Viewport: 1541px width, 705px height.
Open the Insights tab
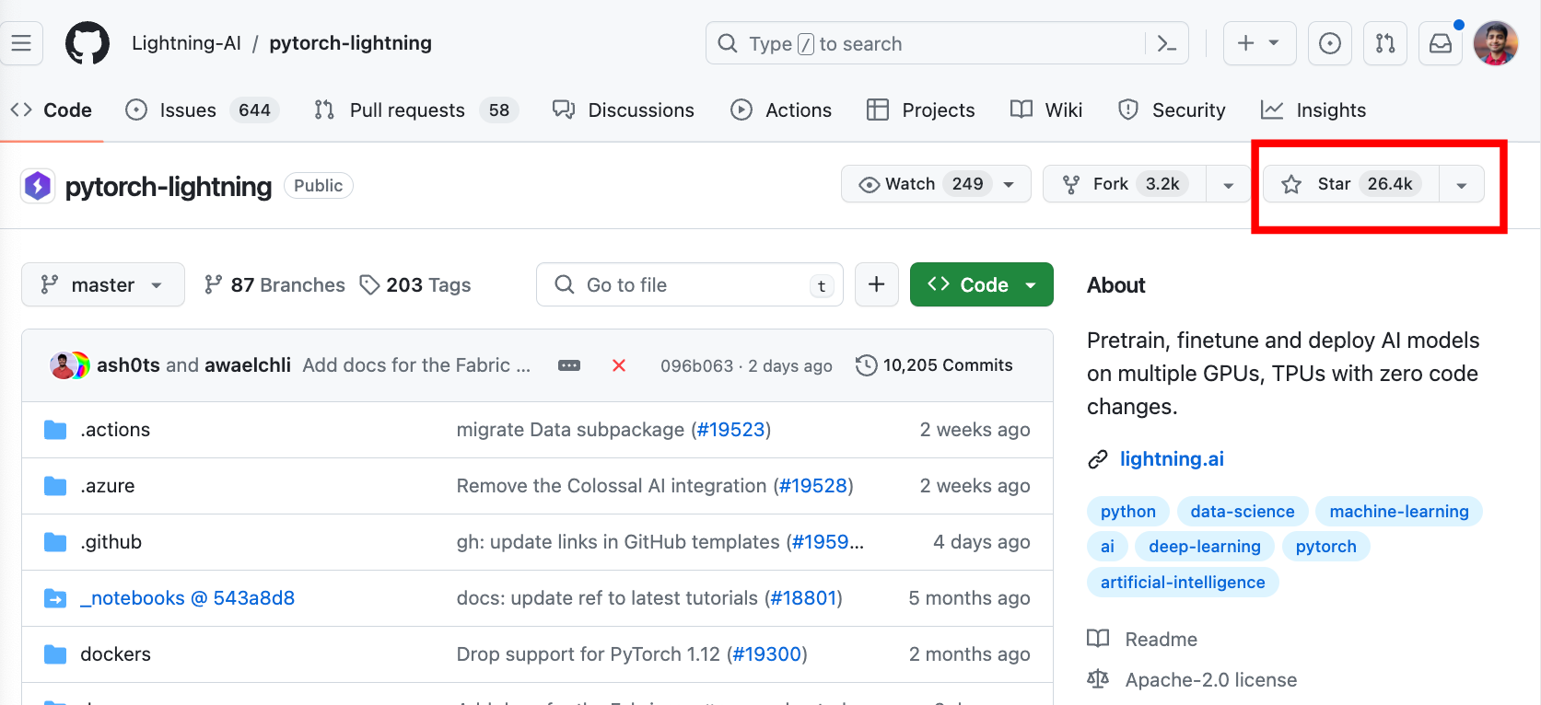point(1313,110)
